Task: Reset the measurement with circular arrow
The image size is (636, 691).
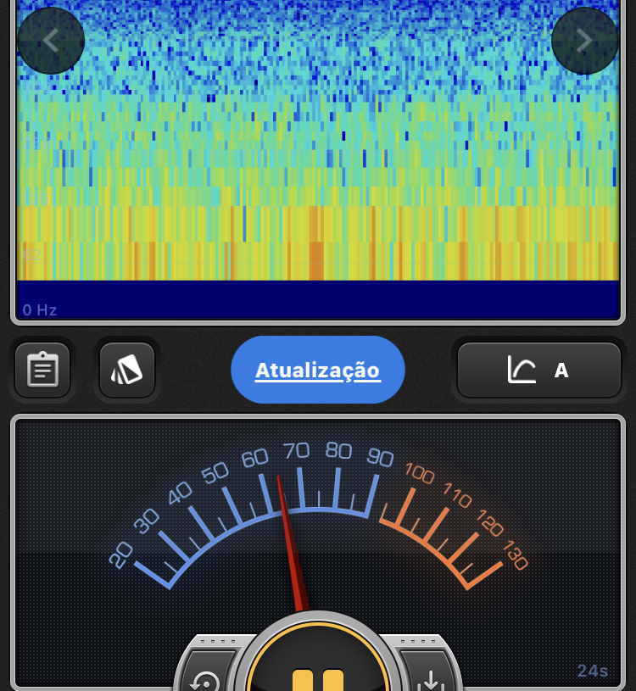Action: pyautogui.click(x=206, y=678)
